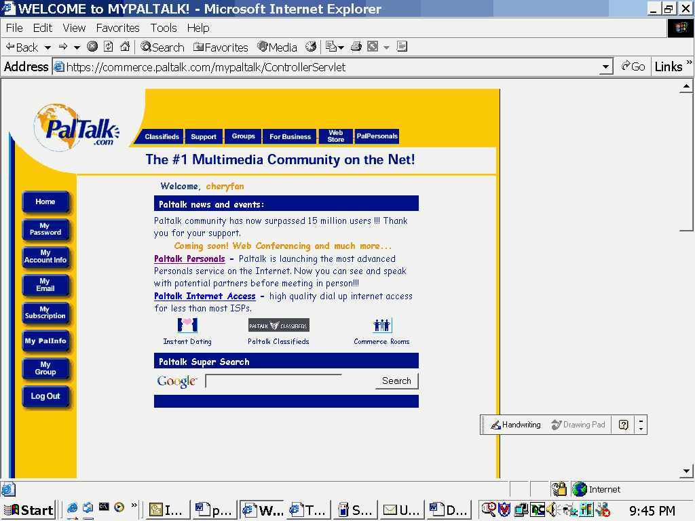This screenshot has width=695, height=521.
Task: Click the volume speaker tray icon
Action: tap(552, 510)
